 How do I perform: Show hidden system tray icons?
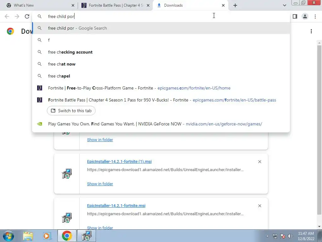(x=267, y=236)
